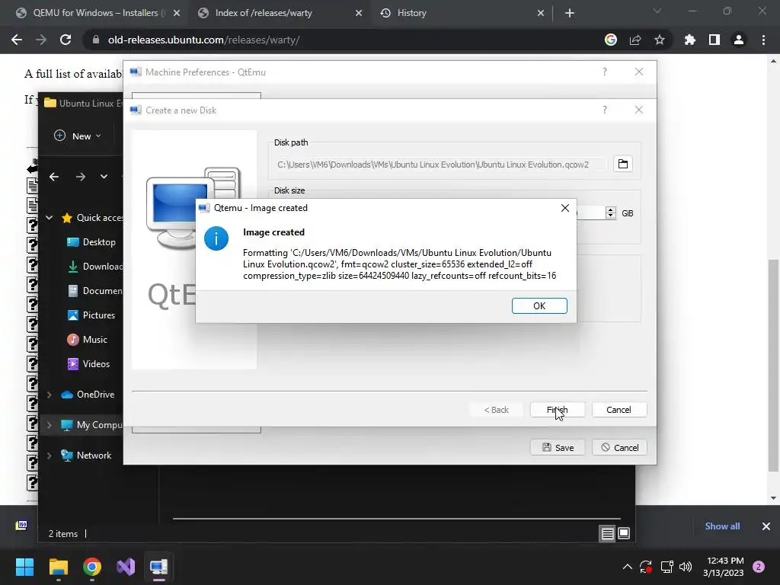The image size is (780, 585).
Task: Go forward in Chrome browser
Action: [x=41, y=40]
